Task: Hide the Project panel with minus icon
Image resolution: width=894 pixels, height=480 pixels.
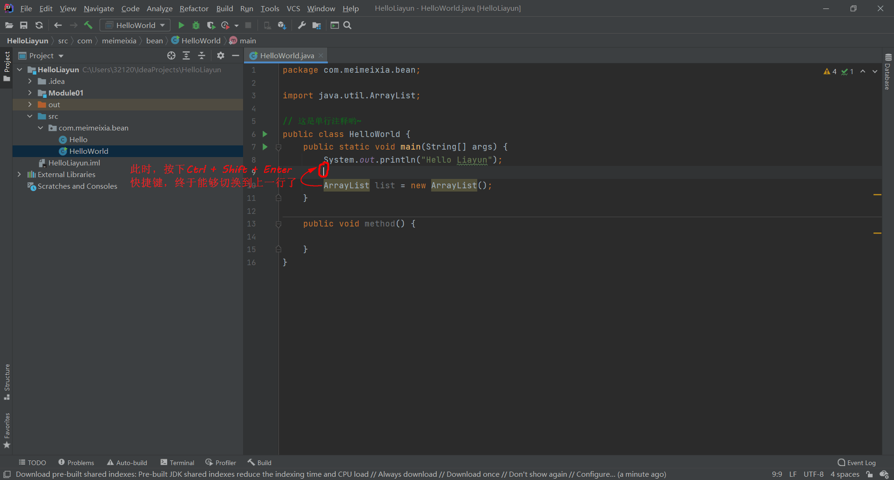Action: click(x=236, y=55)
